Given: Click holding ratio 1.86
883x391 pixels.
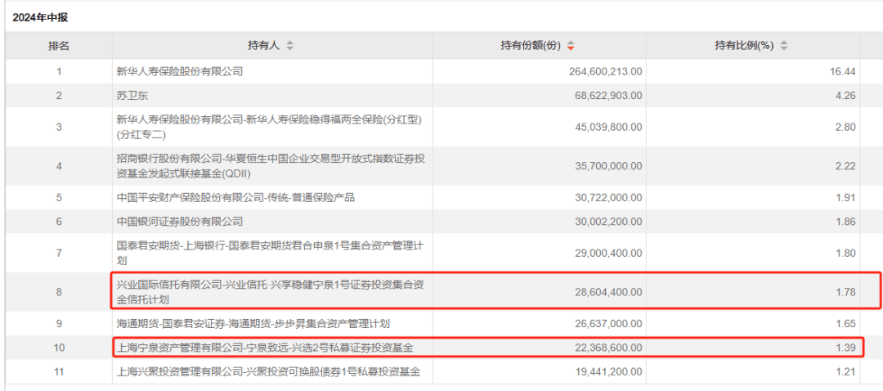Looking at the screenshot, I should [847, 222].
